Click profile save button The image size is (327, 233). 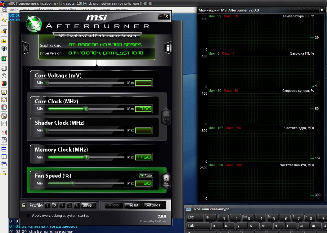pos(88,205)
